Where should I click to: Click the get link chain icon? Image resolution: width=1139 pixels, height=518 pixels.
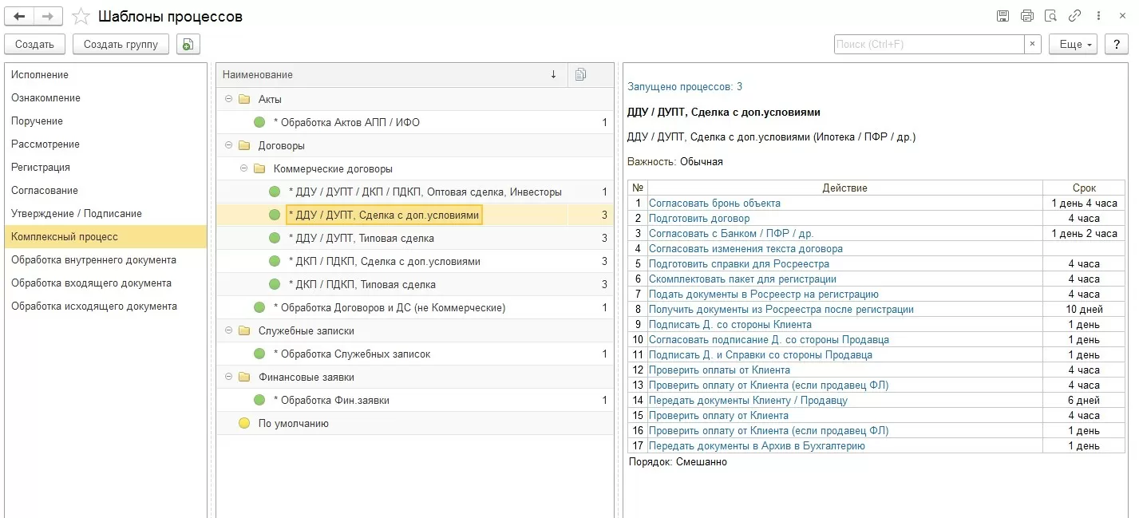(x=1074, y=16)
